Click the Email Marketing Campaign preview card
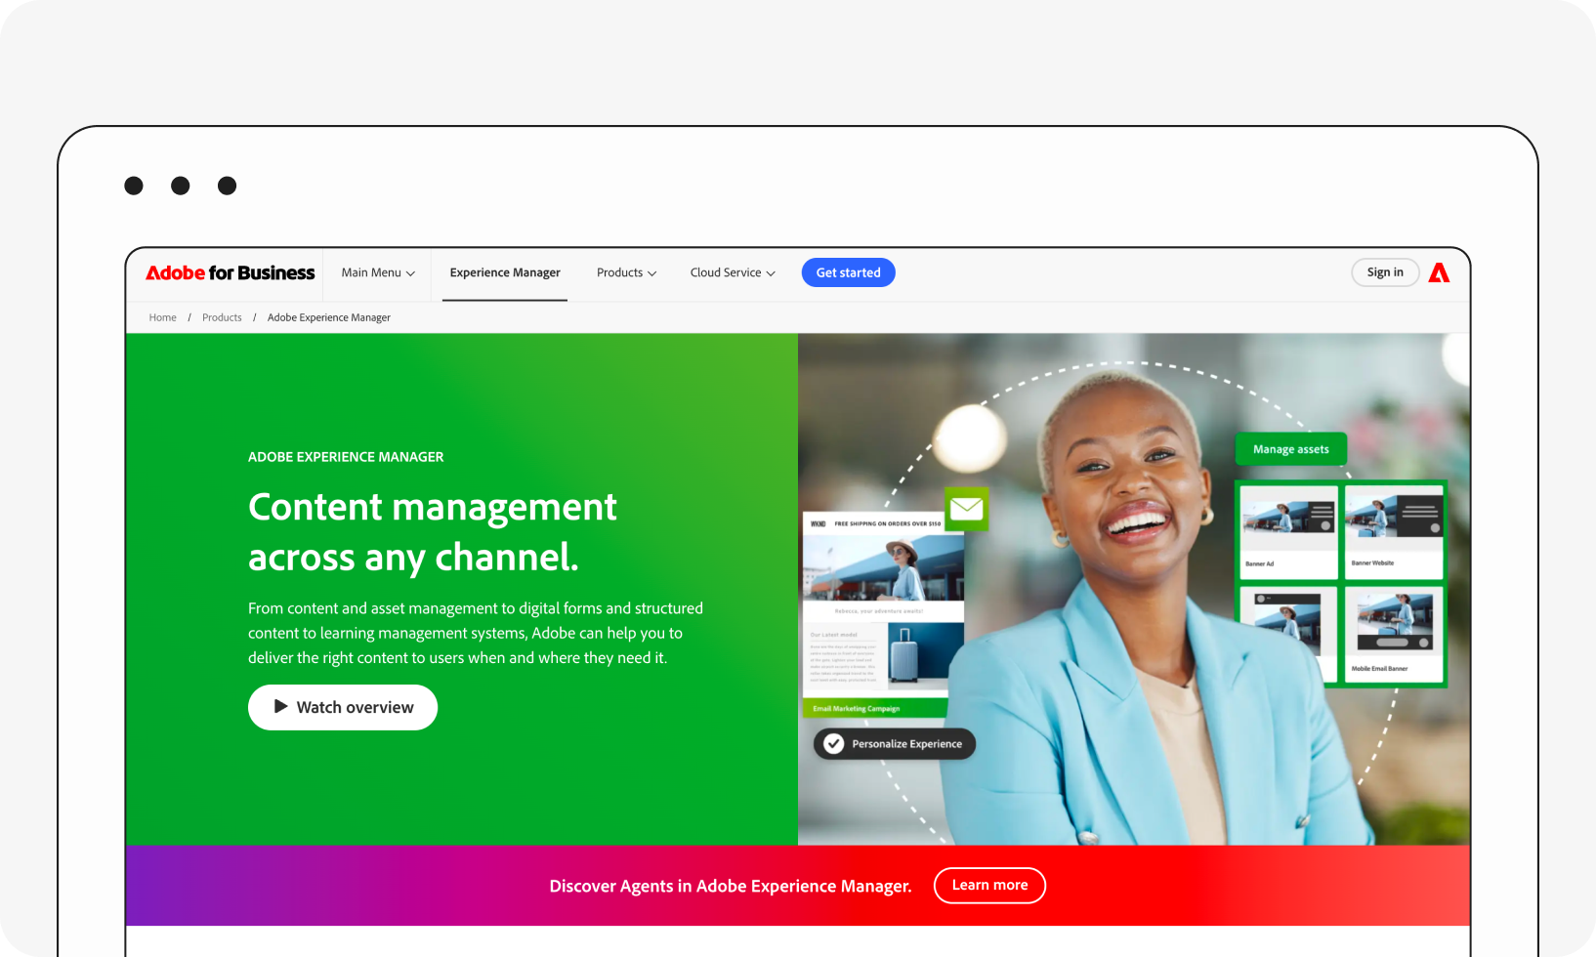The width and height of the screenshot is (1596, 957). [x=883, y=614]
